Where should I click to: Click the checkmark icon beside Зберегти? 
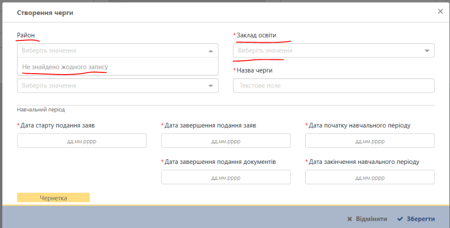[x=400, y=219]
